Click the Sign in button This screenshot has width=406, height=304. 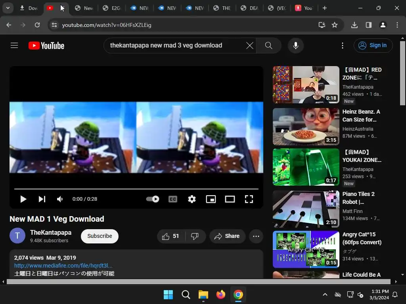373,46
